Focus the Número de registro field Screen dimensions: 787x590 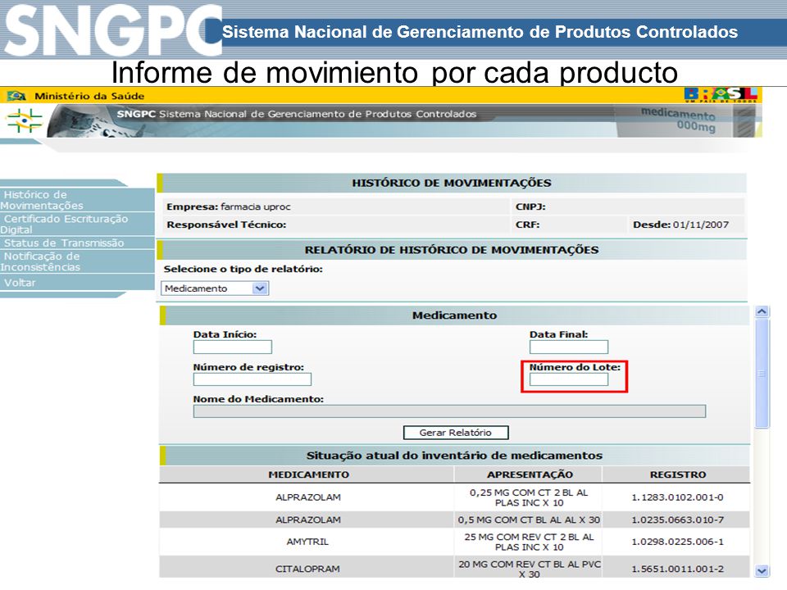[252, 379]
